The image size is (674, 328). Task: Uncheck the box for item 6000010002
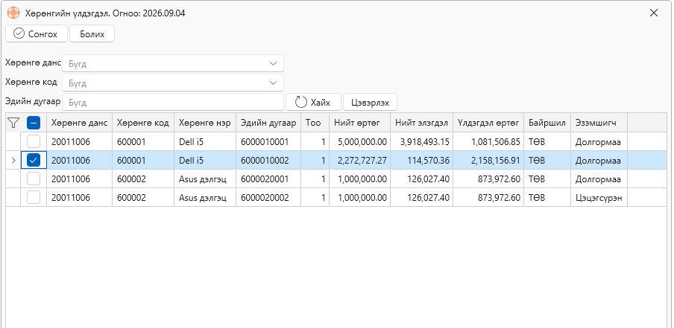[34, 161]
